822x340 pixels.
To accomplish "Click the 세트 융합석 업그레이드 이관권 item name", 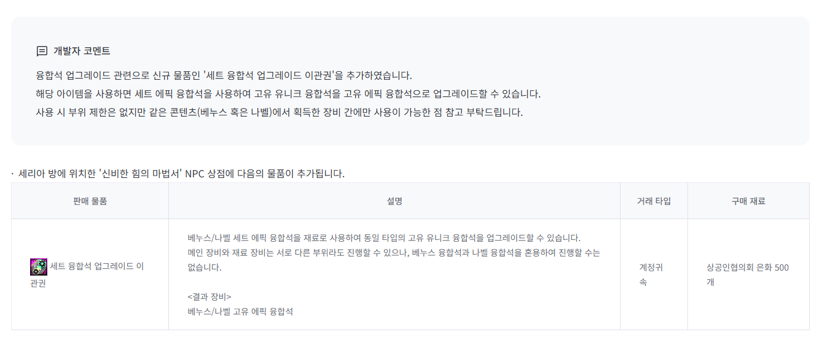I will [x=97, y=267].
